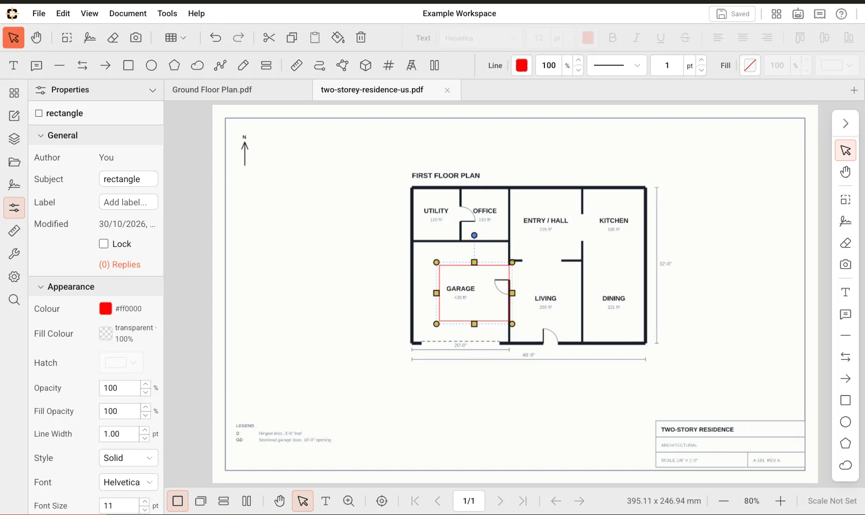This screenshot has width=865, height=515.
Task: Collapse the Appearance section
Action: (x=41, y=287)
